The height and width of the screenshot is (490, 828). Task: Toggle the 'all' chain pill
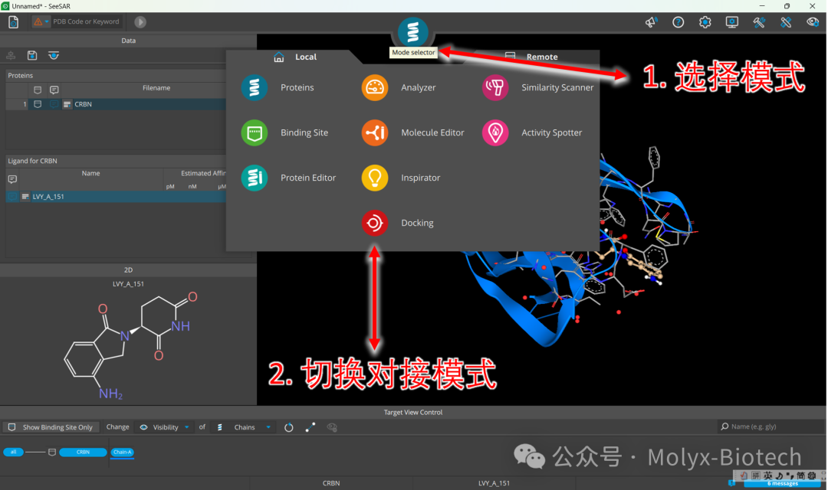click(13, 452)
